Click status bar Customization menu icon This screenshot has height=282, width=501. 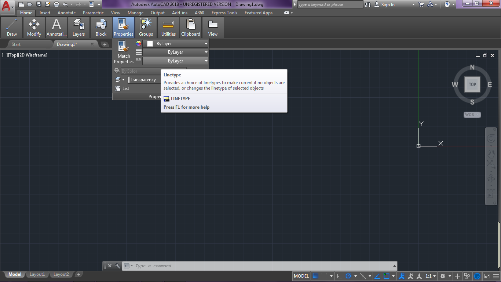pyautogui.click(x=496, y=276)
